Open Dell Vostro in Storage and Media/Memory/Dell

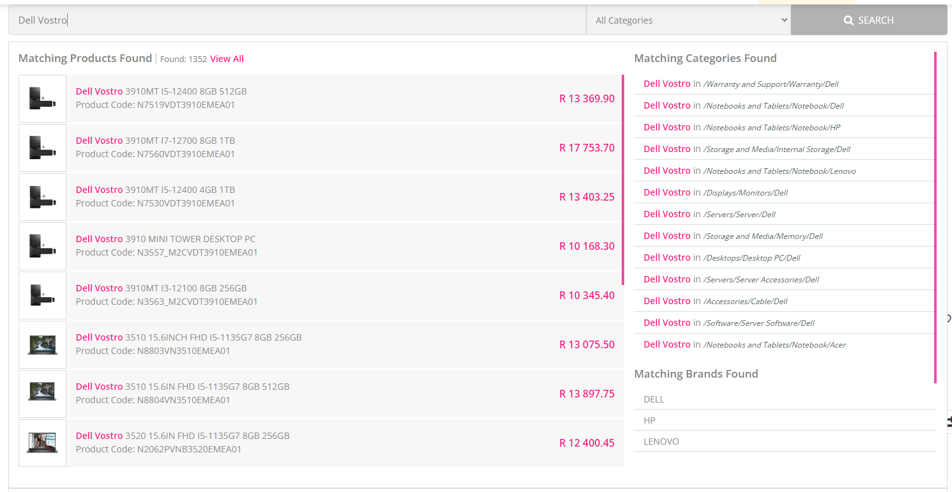click(733, 236)
